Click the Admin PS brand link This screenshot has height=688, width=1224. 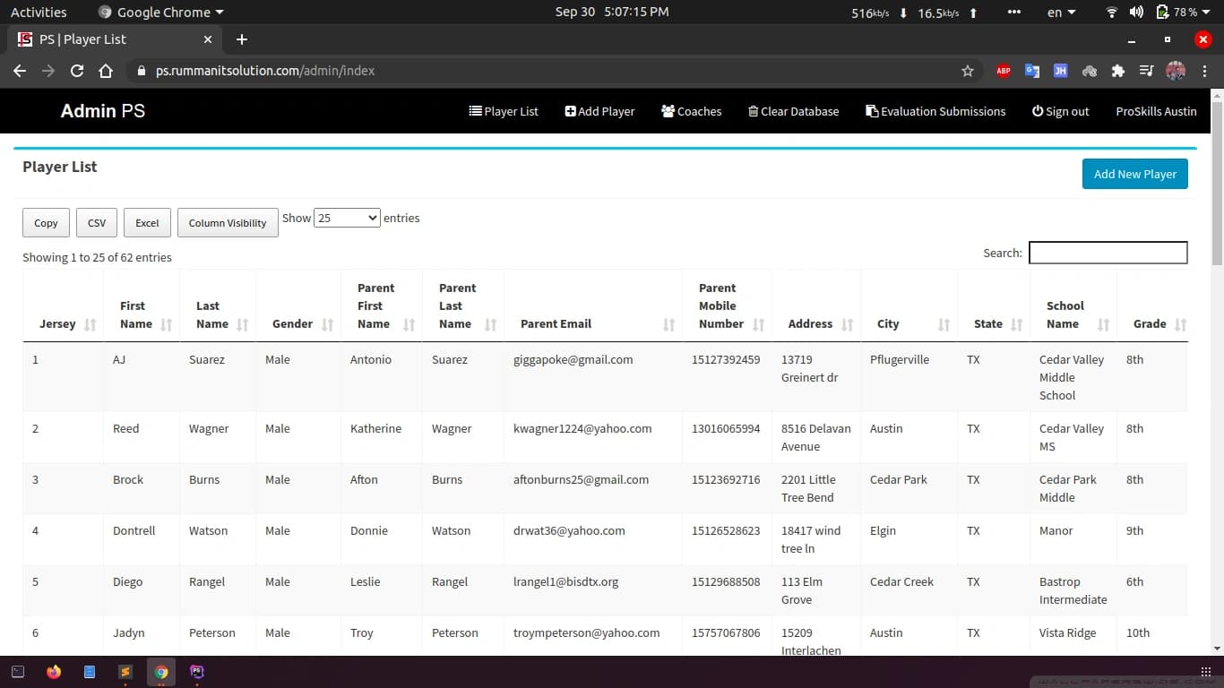pos(103,111)
